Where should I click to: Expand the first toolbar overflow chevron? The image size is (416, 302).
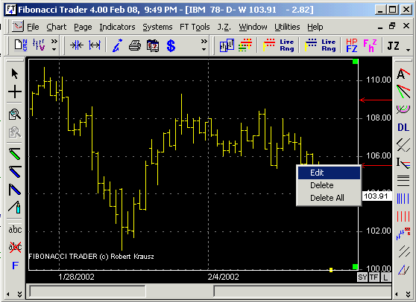point(54,45)
